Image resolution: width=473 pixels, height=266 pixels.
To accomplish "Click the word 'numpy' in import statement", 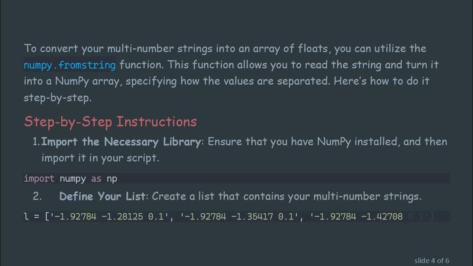I will [72, 179].
